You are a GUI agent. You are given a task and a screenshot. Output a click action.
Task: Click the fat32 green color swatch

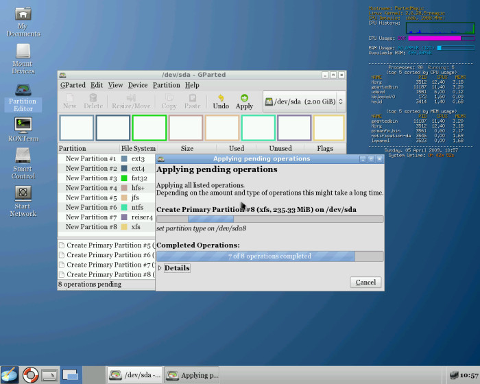point(124,178)
